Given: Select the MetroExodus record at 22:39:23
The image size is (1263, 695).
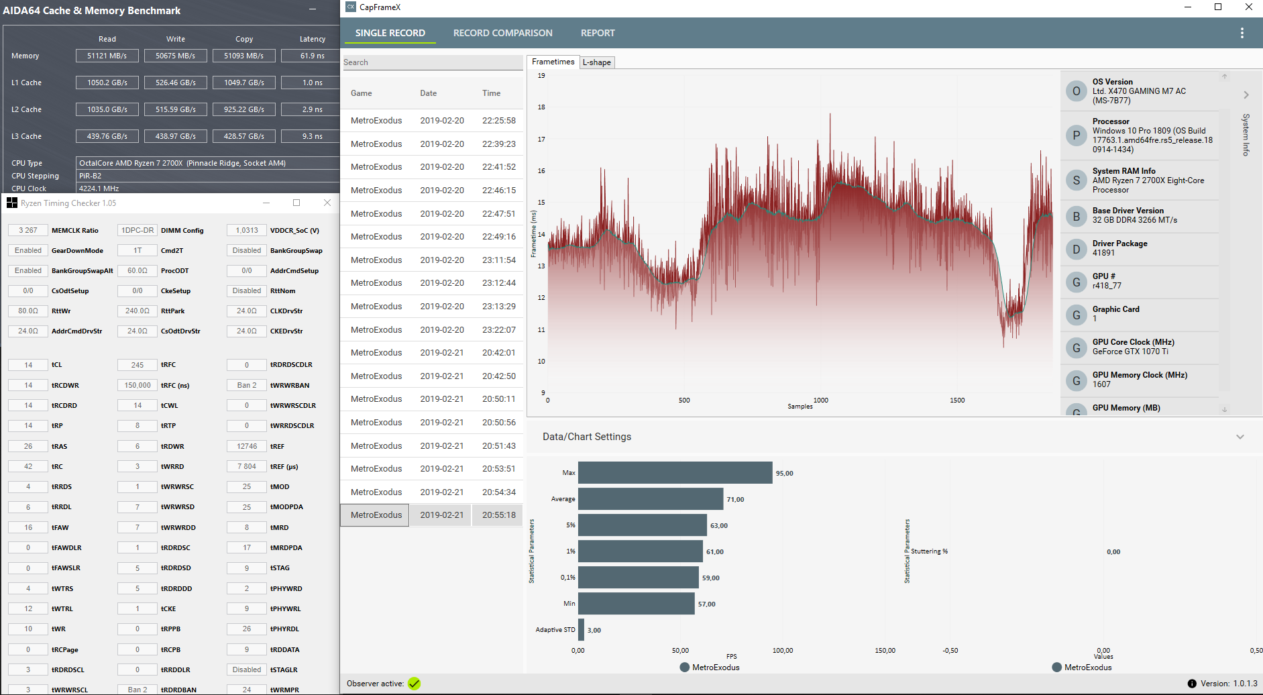Looking at the screenshot, I should tap(433, 144).
